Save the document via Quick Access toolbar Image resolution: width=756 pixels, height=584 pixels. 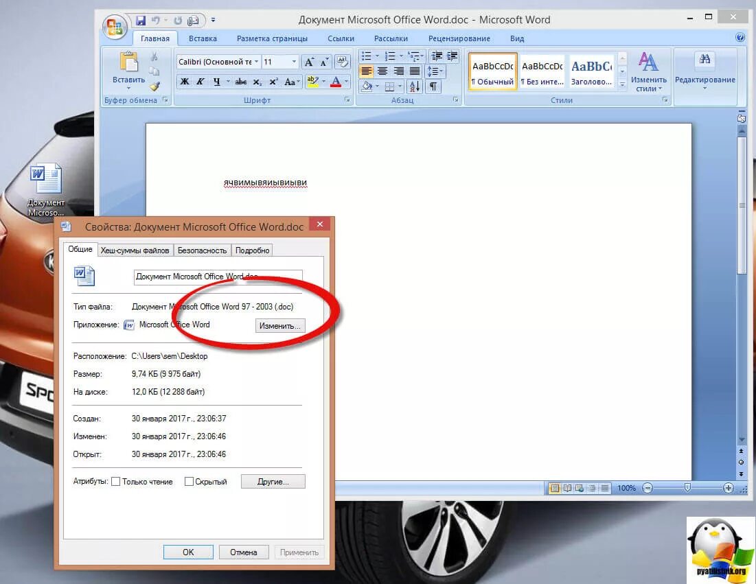tap(141, 20)
